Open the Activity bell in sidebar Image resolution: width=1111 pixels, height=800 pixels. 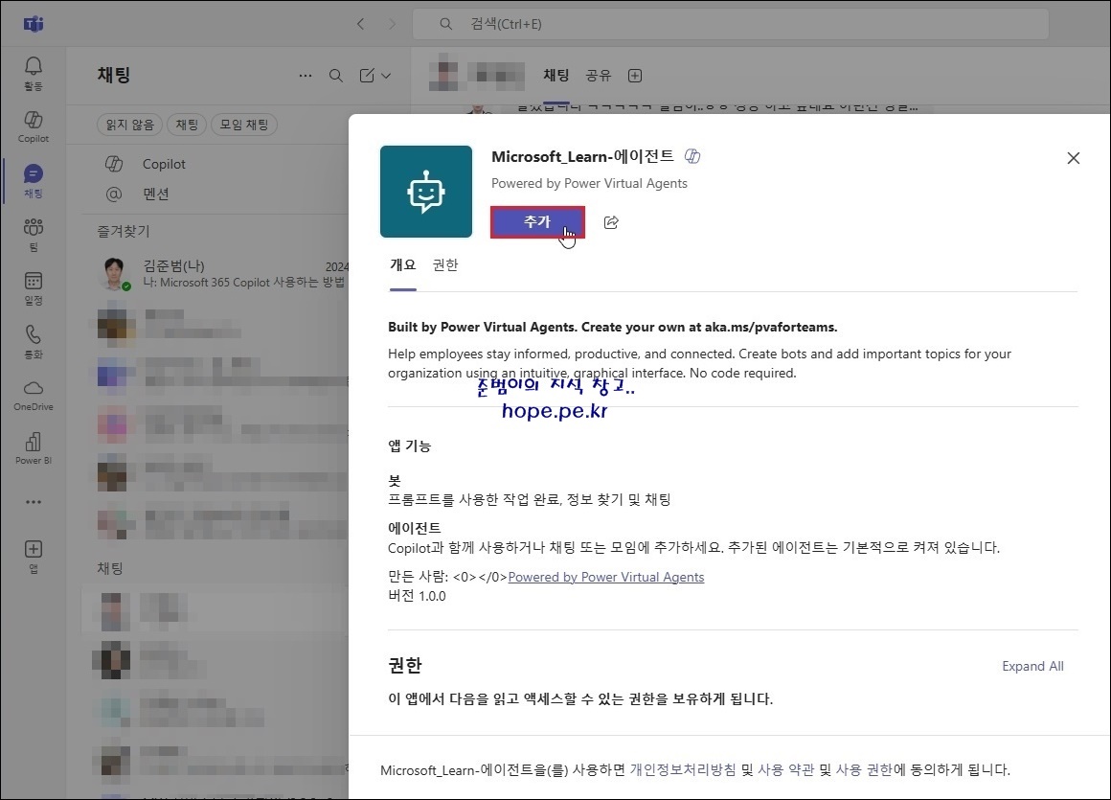pyautogui.click(x=34, y=73)
